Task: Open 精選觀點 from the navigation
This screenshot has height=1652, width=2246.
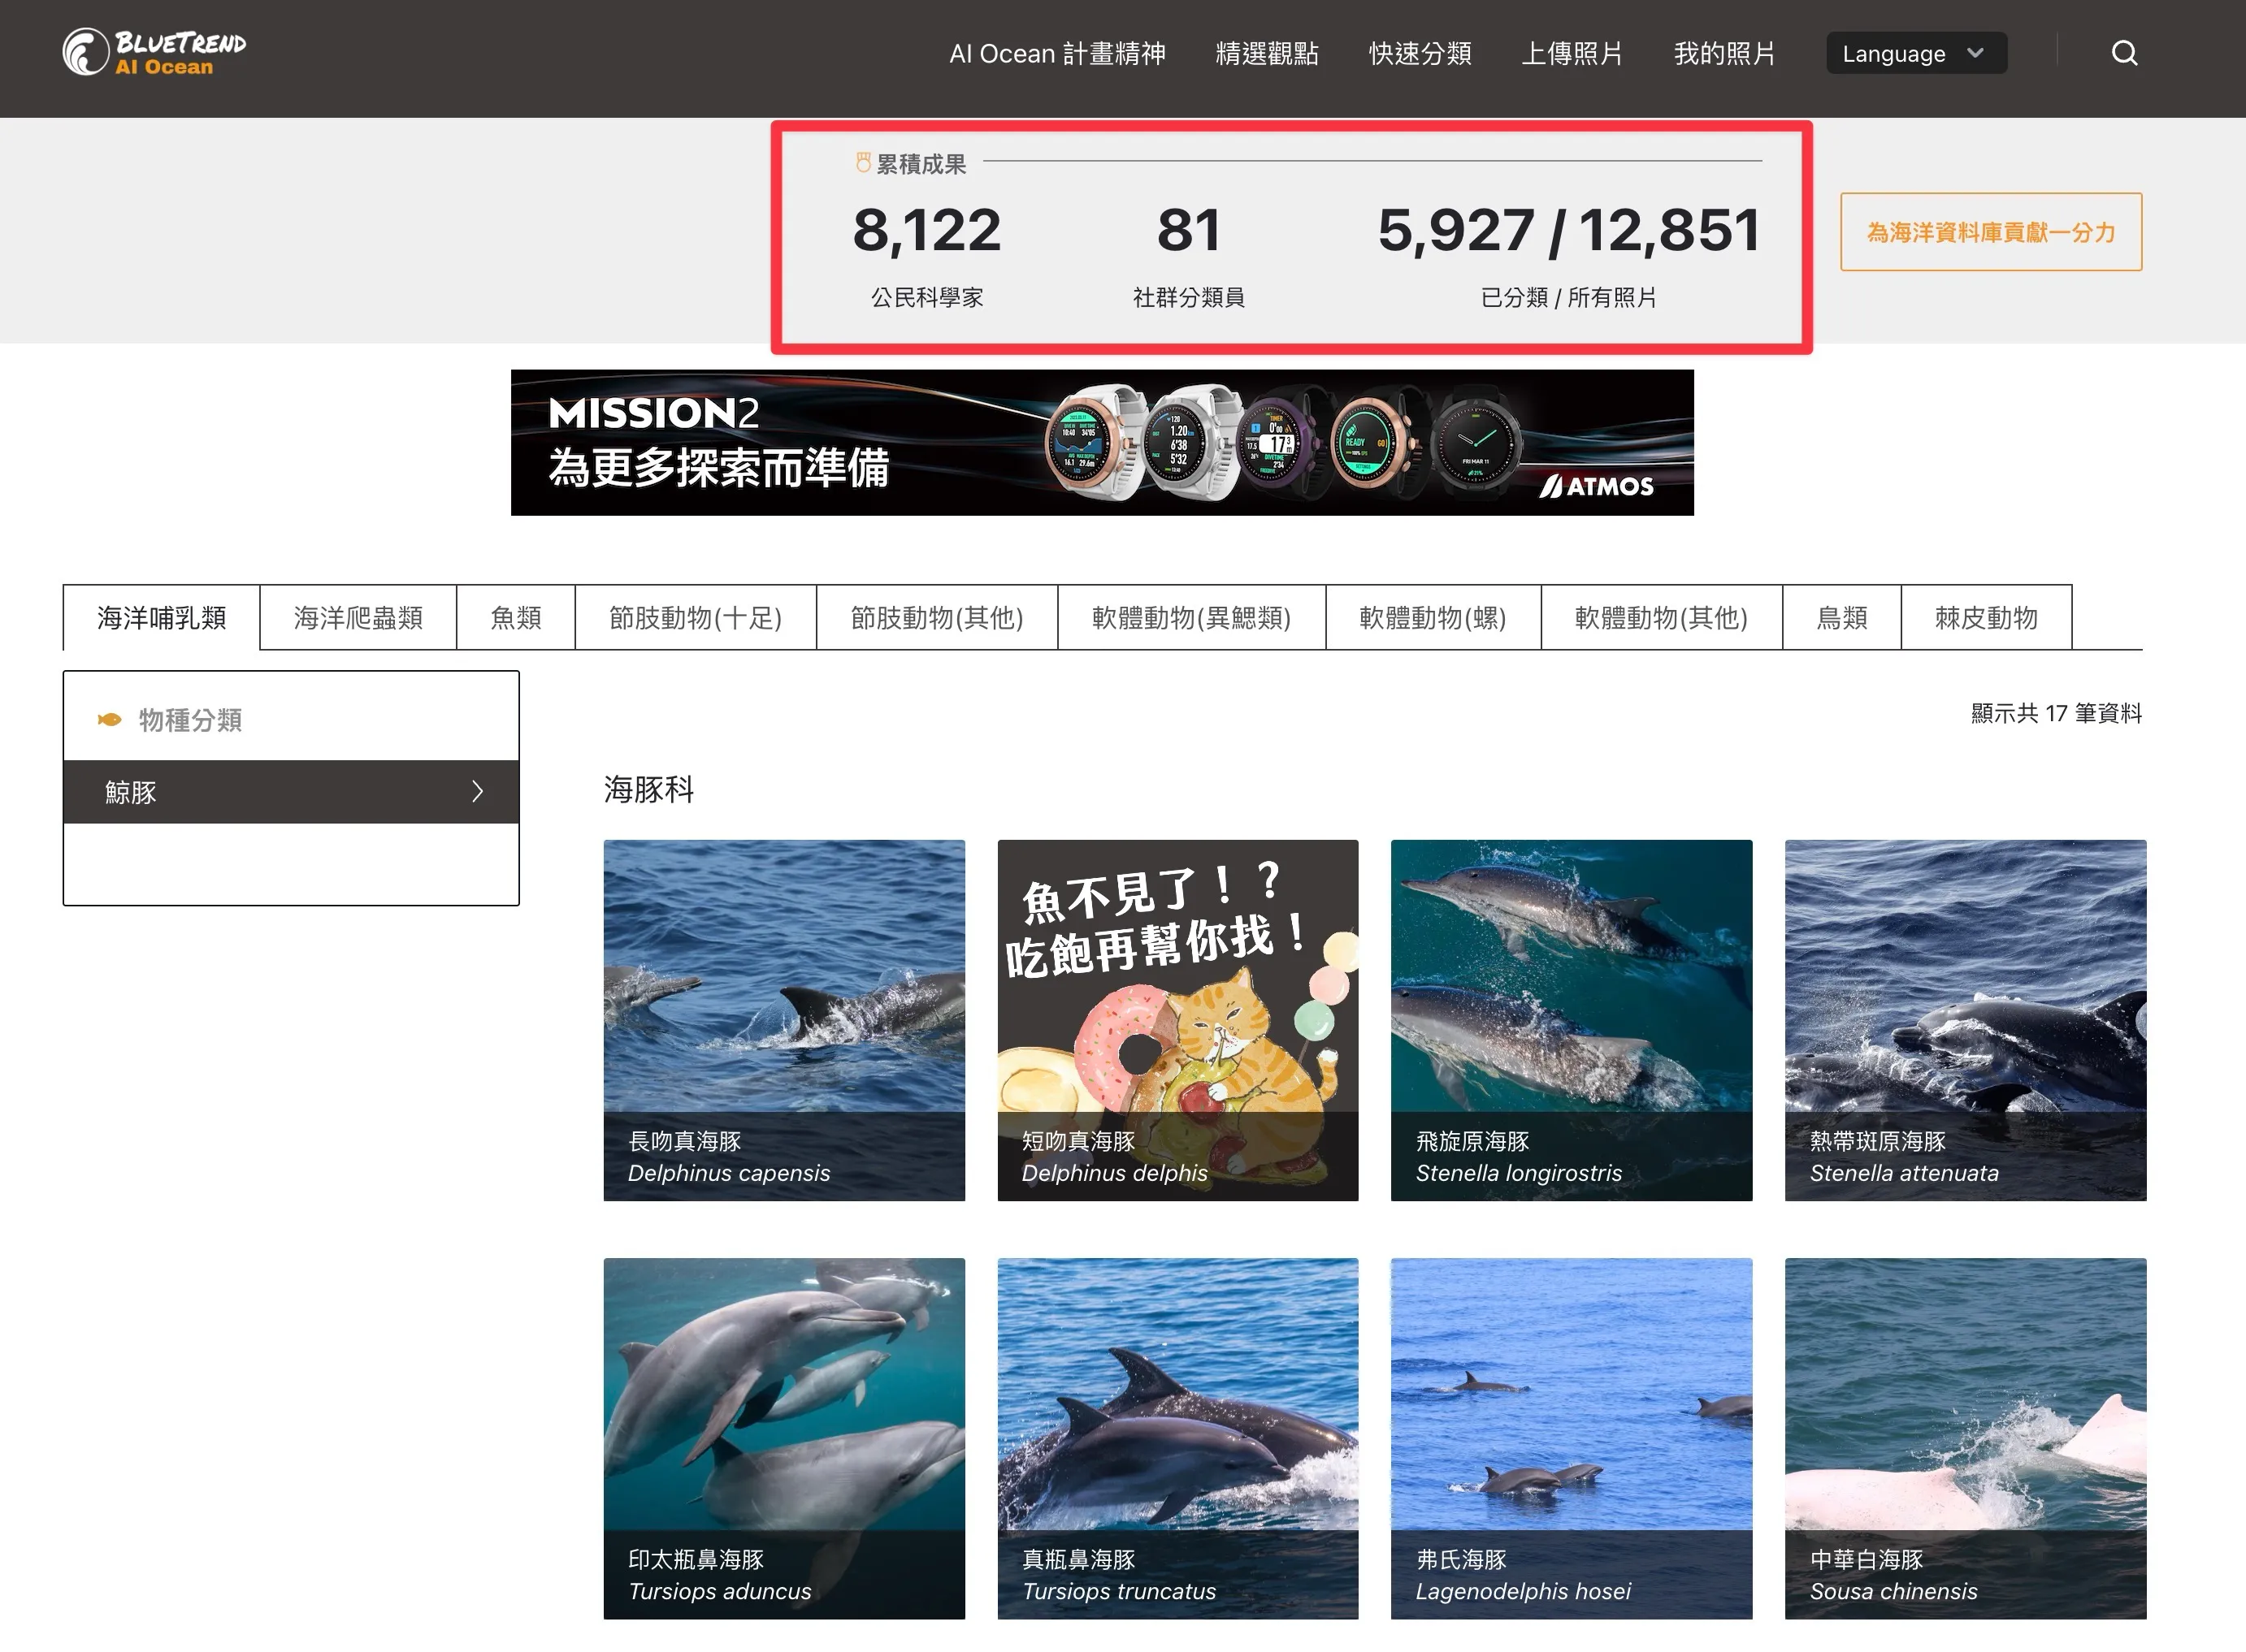Action: coord(1267,54)
